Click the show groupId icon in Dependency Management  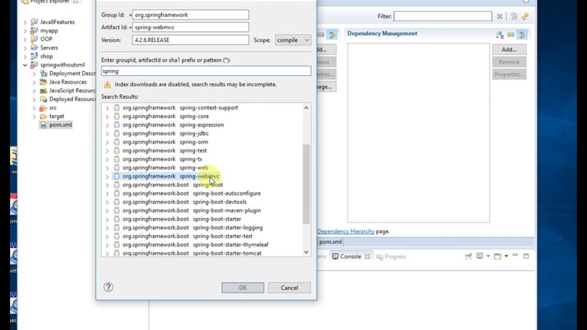tap(511, 35)
